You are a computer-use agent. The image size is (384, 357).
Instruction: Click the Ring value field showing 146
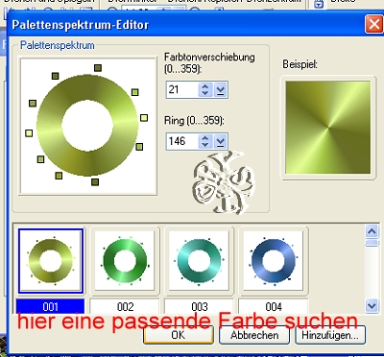click(181, 141)
